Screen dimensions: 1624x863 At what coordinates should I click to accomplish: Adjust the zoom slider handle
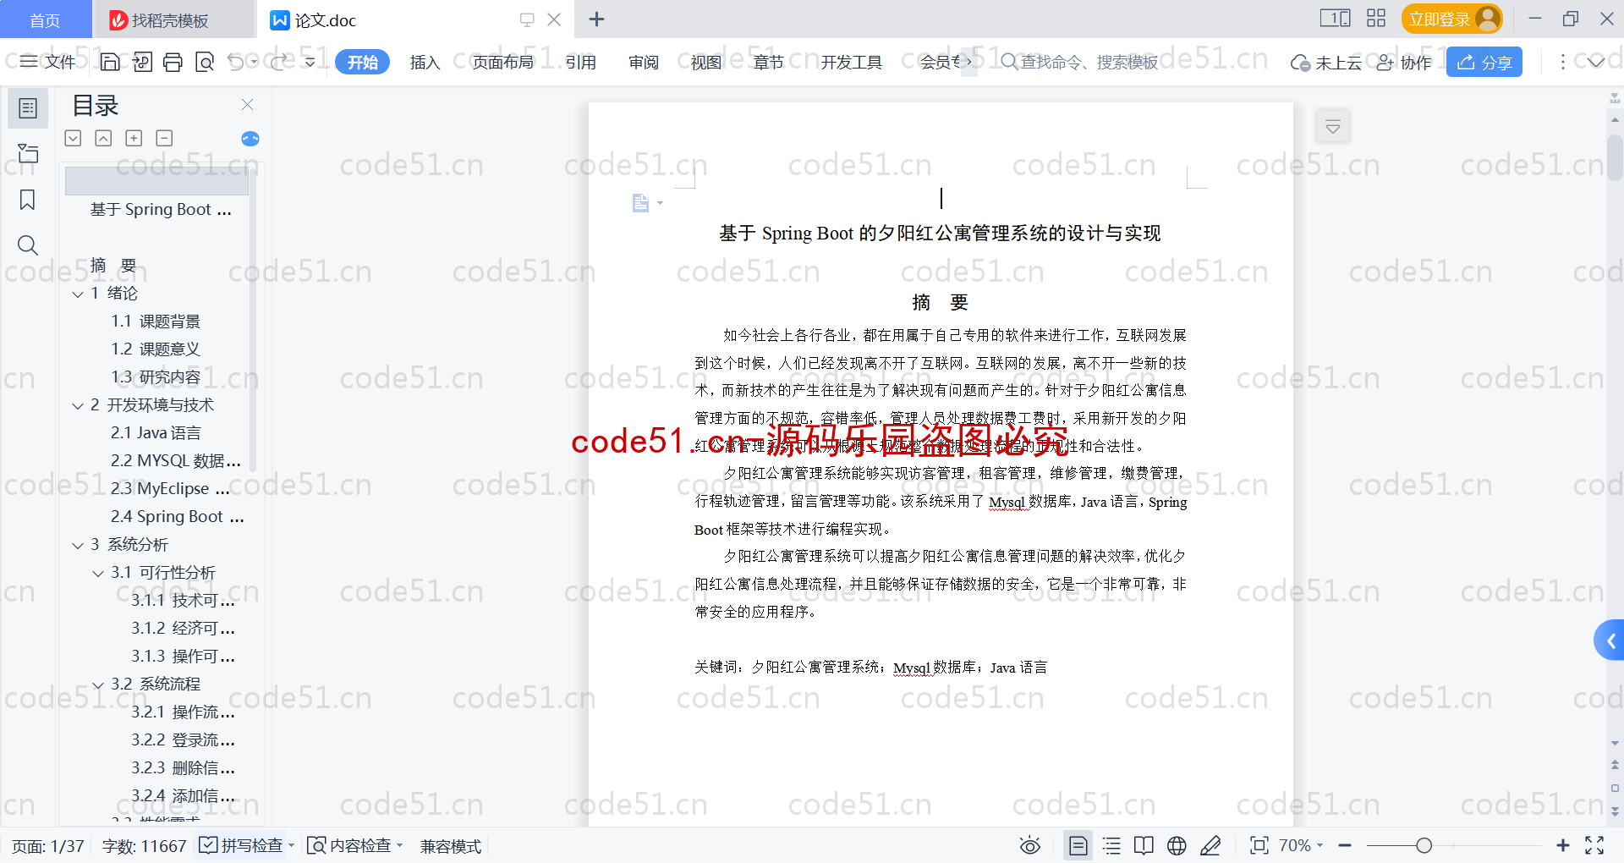coord(1424,845)
